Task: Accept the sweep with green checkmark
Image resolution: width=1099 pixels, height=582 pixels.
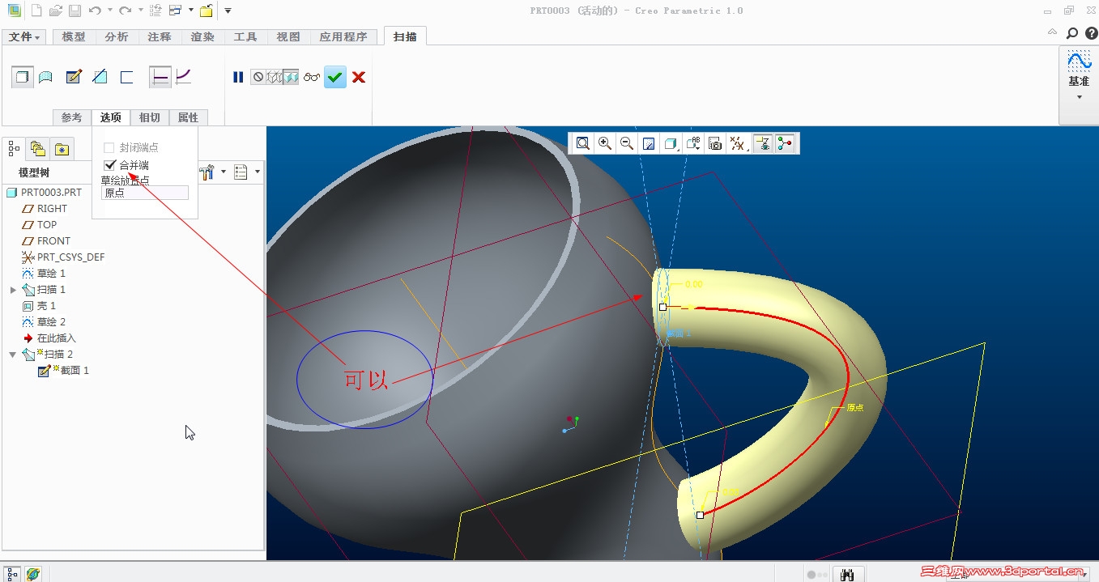Action: pyautogui.click(x=335, y=77)
